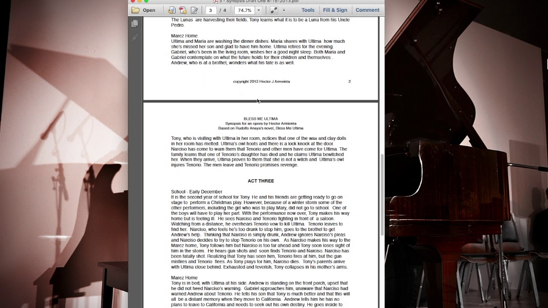This screenshot has height=308, width=548.
Task: Click the top 'Marez Home' heading above the dinner dishes paragraph
Action: tap(184, 36)
